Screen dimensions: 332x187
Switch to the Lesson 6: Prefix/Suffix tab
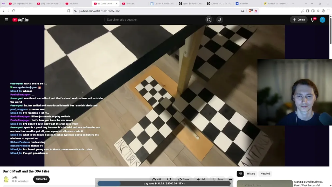[162, 4]
